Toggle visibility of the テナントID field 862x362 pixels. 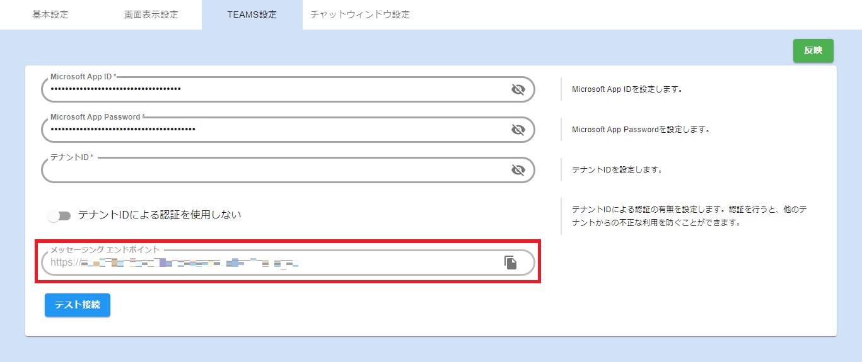point(518,170)
